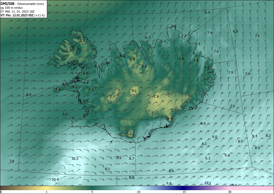Click the 7.2 value label
This screenshot has height=194, width=274.
click(x=257, y=36)
